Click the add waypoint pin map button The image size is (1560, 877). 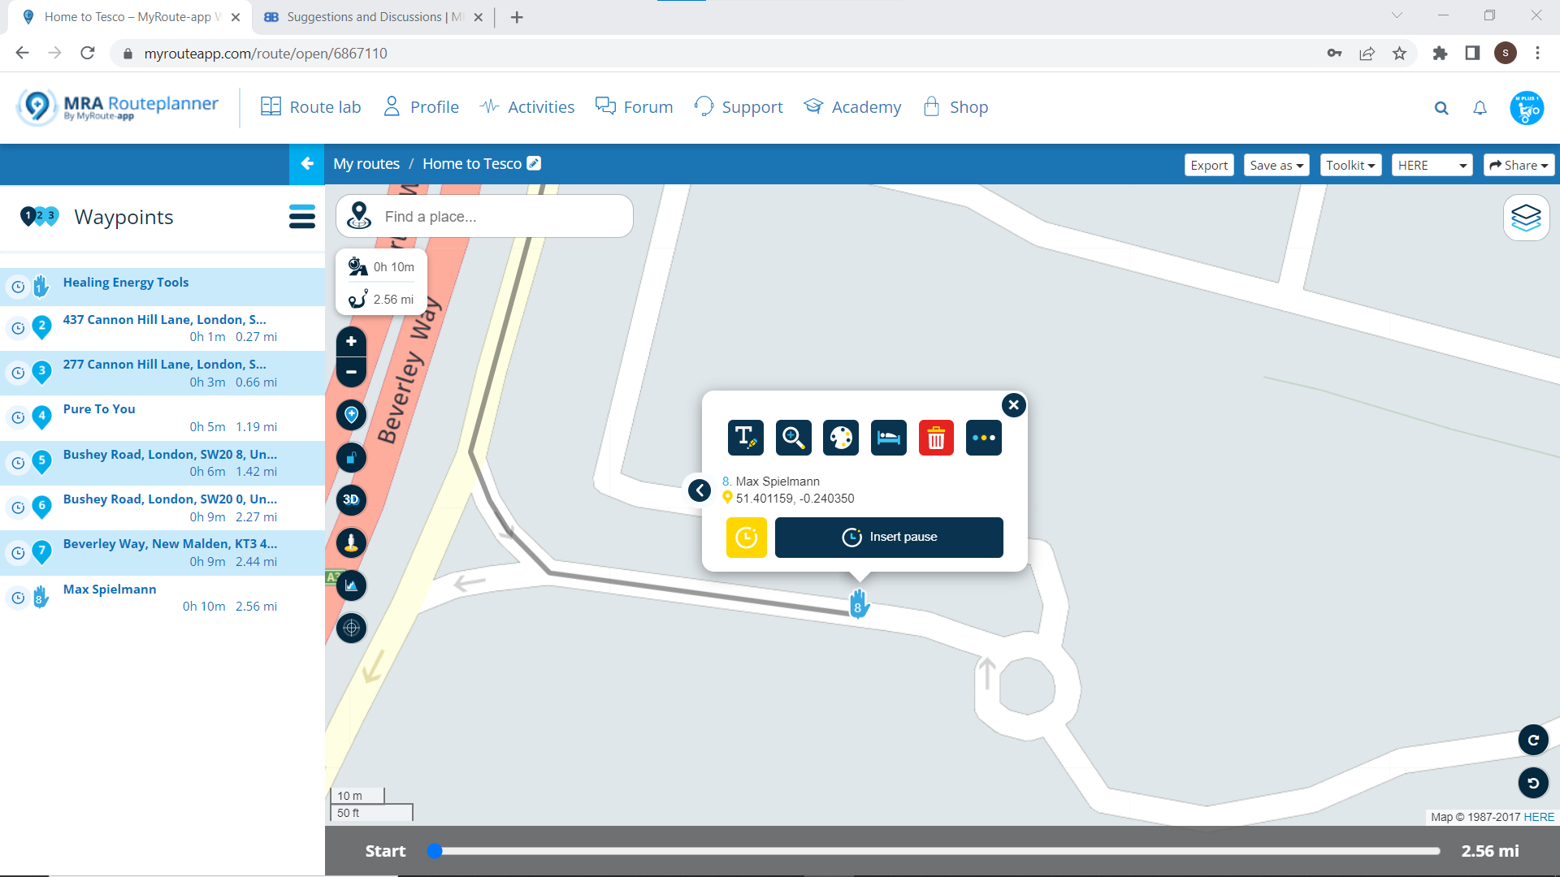click(x=351, y=415)
